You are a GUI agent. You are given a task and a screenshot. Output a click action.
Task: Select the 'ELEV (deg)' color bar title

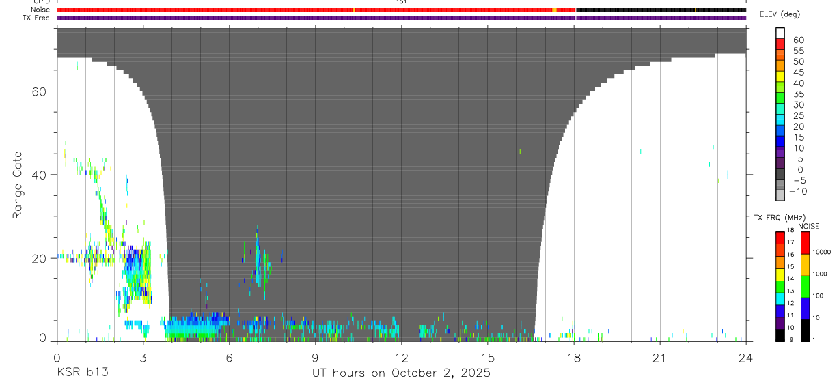coord(780,15)
